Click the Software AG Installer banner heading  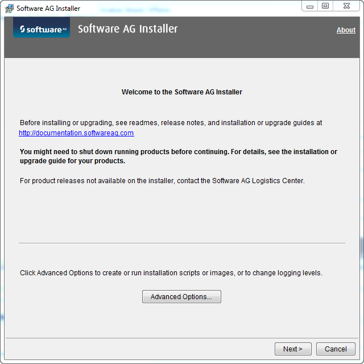[x=127, y=29]
